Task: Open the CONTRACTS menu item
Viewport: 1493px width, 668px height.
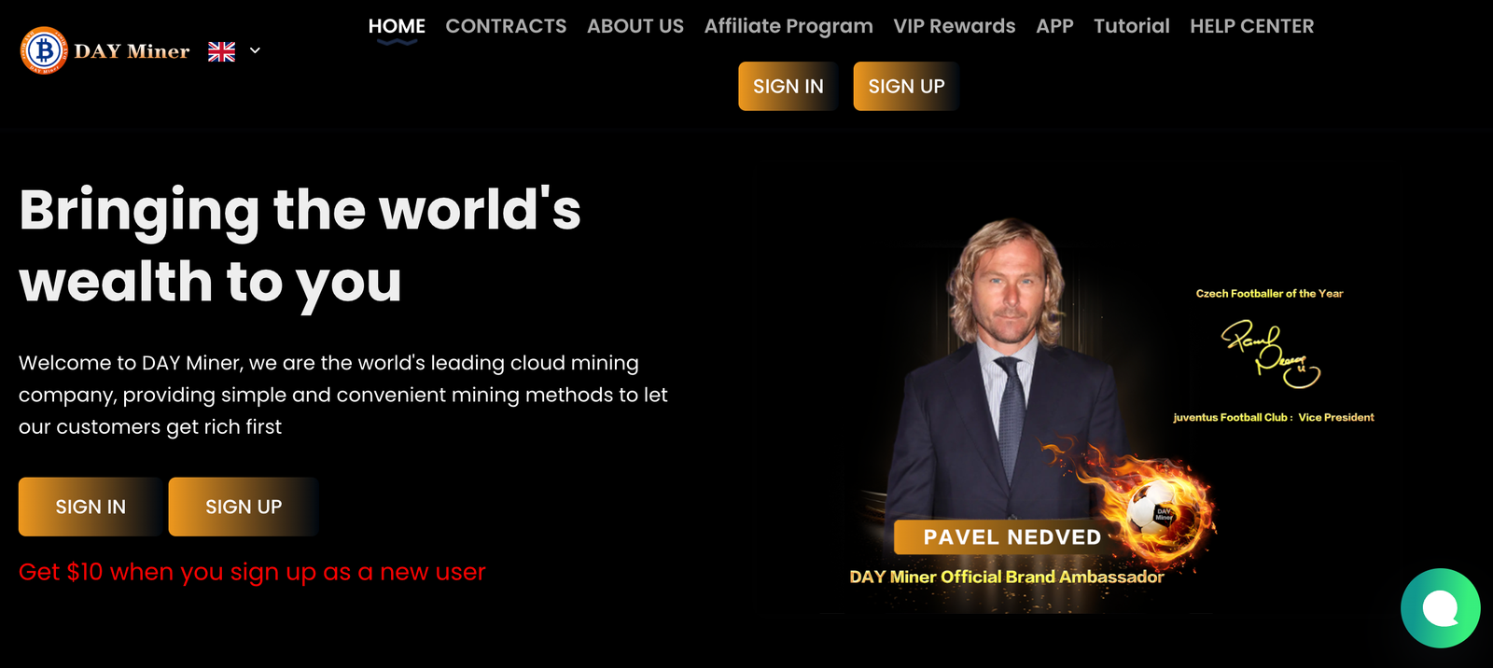Action: [506, 26]
